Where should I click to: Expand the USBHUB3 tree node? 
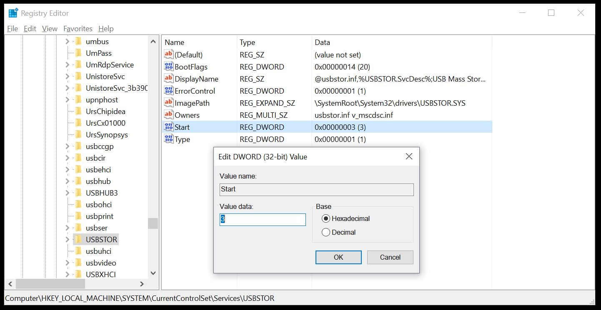pyautogui.click(x=68, y=193)
